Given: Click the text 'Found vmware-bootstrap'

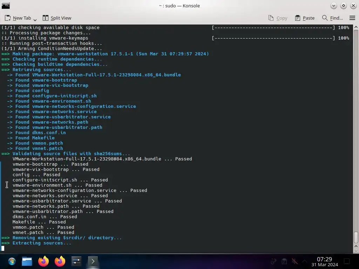Looking at the screenshot, I should tap(46, 80).
